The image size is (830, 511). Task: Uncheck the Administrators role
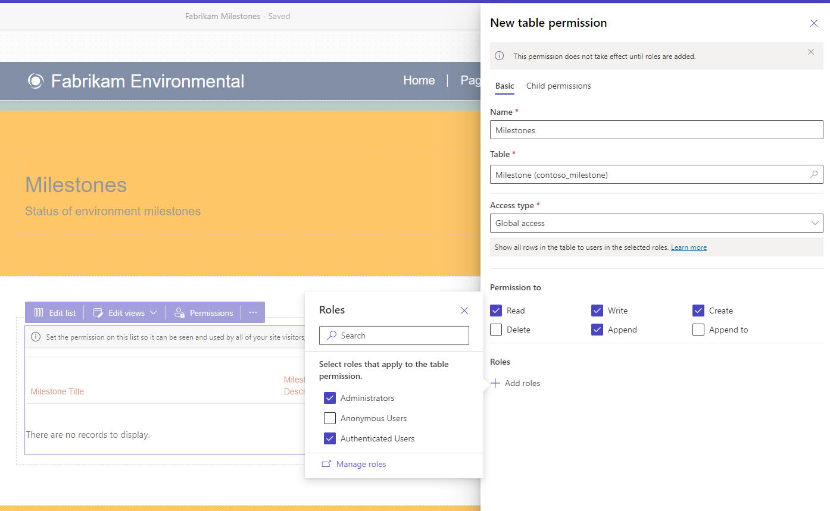(x=330, y=398)
